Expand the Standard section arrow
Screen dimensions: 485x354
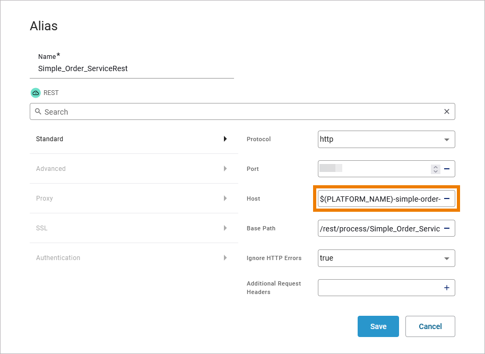[225, 139]
